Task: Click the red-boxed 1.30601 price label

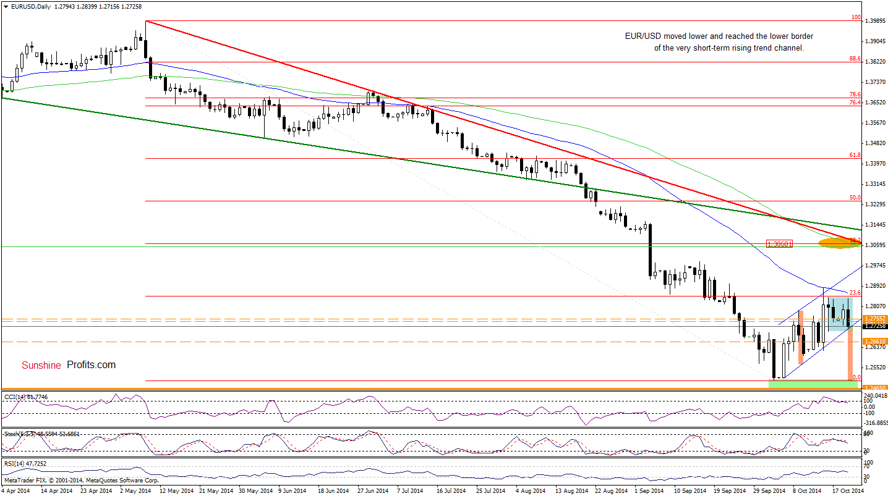Action: [779, 244]
